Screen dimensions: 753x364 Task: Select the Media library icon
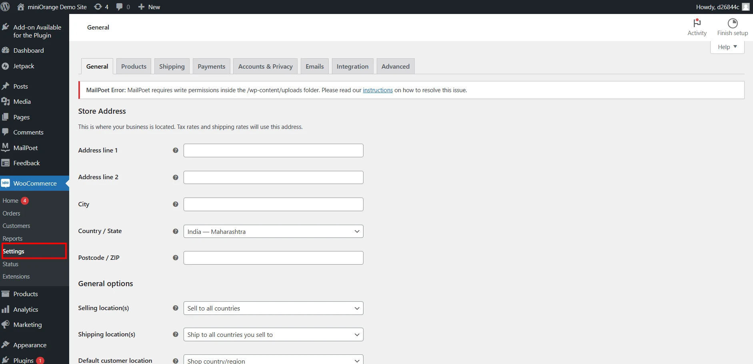coord(6,101)
